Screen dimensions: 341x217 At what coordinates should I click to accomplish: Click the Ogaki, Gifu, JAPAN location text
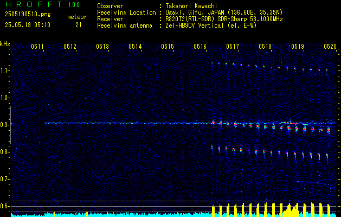(224, 12)
